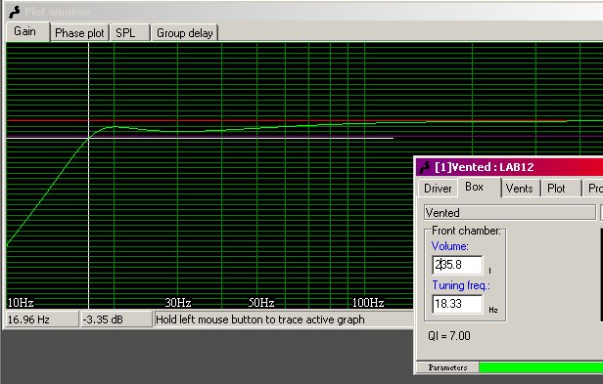Click the -3.35 dB status readout
Viewport: 603px width, 384px height.
116,320
